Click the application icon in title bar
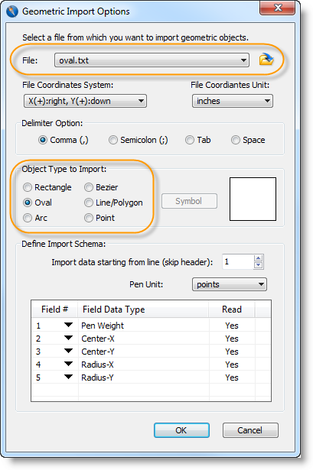The height and width of the screenshot is (470, 313). click(x=12, y=11)
